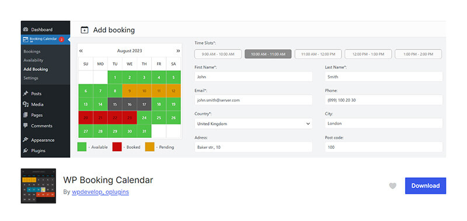Select the 11:00 AM - 12:00 PM slot
This screenshot has width=467, height=221.
(x=318, y=54)
